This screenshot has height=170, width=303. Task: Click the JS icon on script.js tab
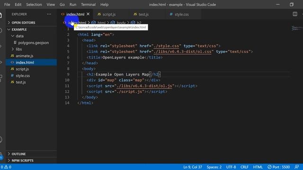99,14
